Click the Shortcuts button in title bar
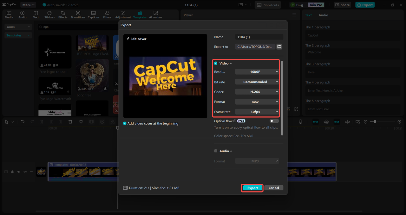This screenshot has height=215, width=406. pos(268,5)
